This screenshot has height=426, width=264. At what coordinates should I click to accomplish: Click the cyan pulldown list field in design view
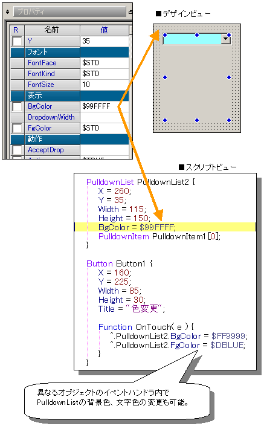(x=192, y=39)
